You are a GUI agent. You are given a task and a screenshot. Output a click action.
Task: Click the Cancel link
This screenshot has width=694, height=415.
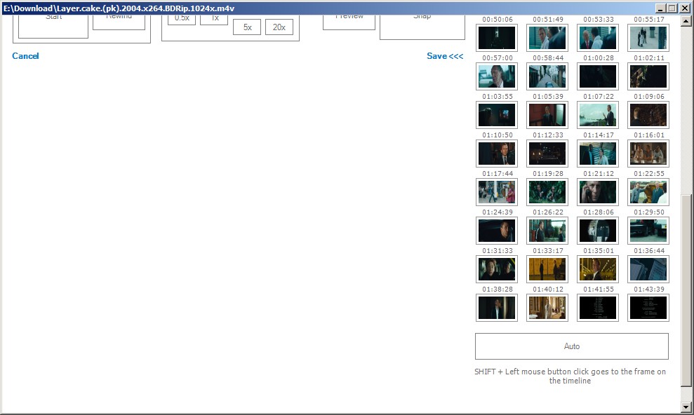click(x=25, y=55)
